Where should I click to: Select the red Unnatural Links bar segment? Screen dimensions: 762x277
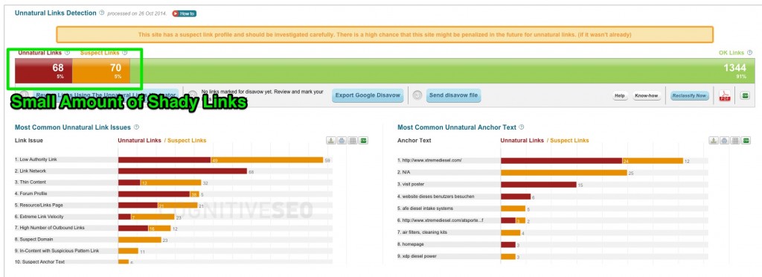tap(44, 71)
